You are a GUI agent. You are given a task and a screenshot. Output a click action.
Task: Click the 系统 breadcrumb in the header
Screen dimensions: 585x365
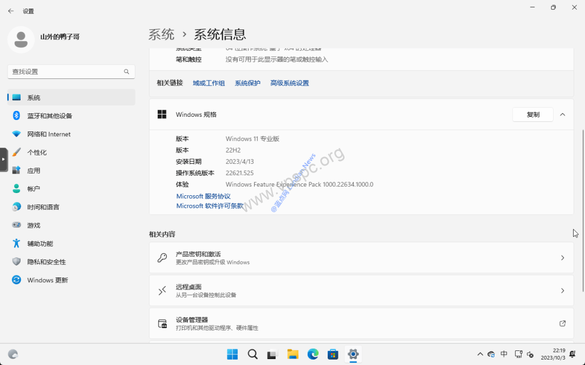[x=161, y=34]
